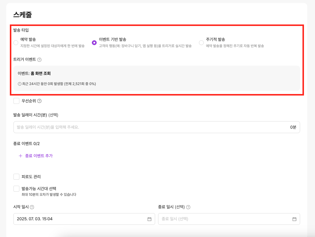Image resolution: width=315 pixels, height=237 pixels.
Task: Click the 발송 딜레이 시간(분) input field
Action: point(149,127)
